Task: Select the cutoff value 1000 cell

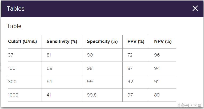Action: [x=13, y=95]
